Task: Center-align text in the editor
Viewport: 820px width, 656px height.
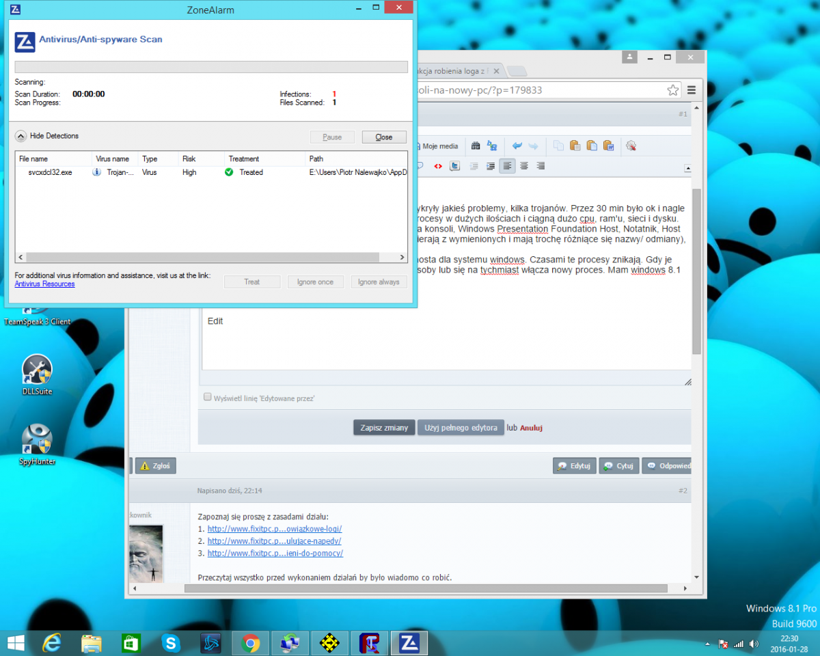Action: coord(524,165)
